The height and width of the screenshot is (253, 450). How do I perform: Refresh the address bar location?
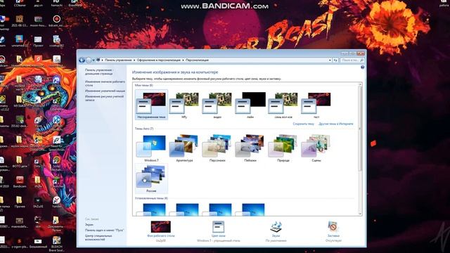335,60
